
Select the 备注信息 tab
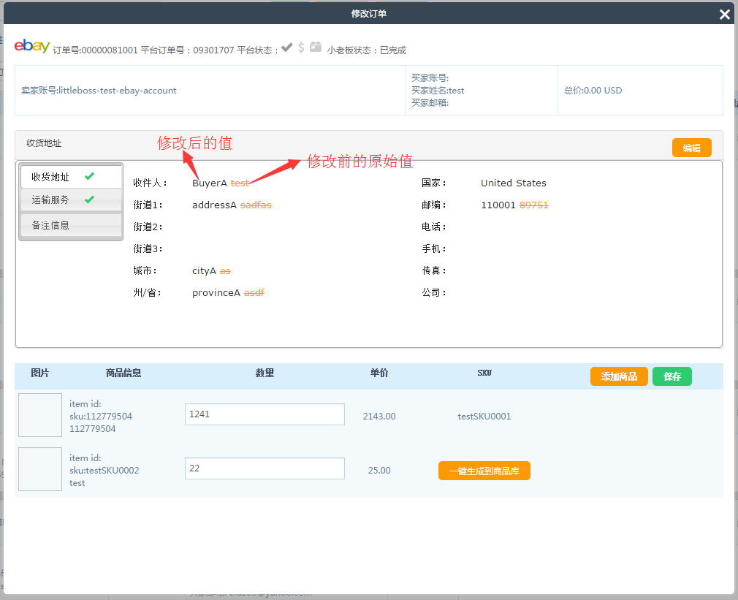click(51, 225)
